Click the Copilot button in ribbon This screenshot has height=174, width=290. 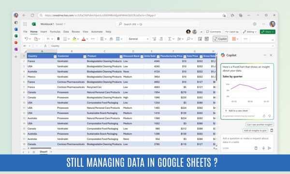point(220,39)
